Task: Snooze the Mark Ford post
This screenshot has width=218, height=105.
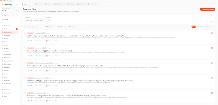Action: tap(49, 71)
